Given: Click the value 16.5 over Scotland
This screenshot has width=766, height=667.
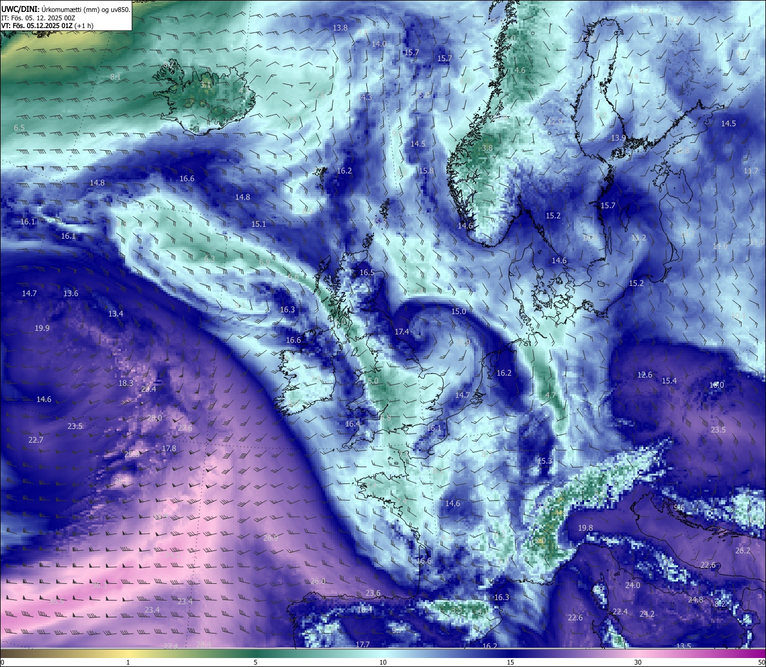Looking at the screenshot, I should pos(367,273).
